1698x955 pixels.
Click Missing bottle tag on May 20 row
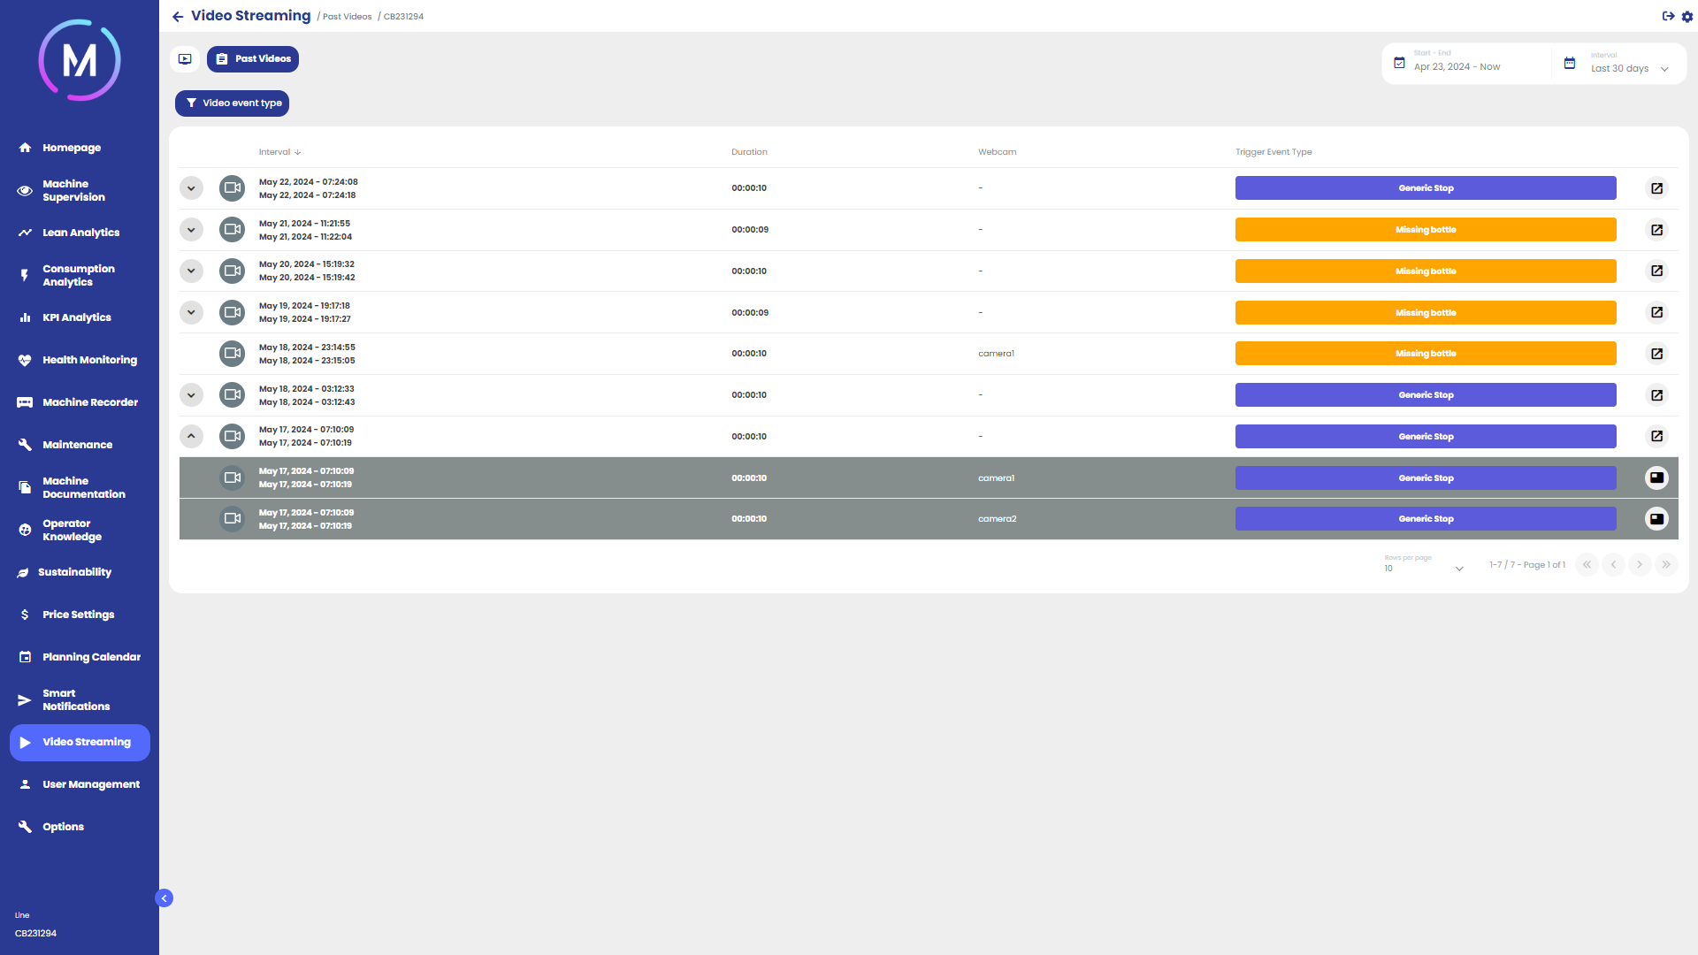pyautogui.click(x=1425, y=271)
